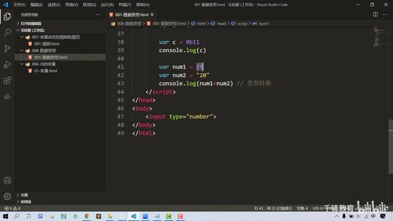Screen dimensions: 393x221
Task: Open editor more actions ellipsis
Action: tap(385, 15)
